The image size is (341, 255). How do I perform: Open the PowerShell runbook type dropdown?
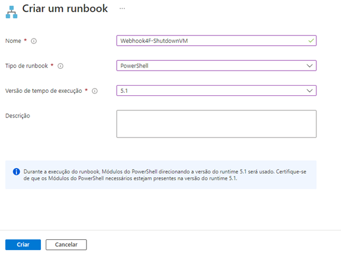[x=217, y=66]
